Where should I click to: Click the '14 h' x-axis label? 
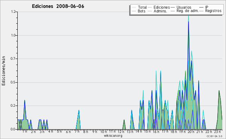coord(139,131)
